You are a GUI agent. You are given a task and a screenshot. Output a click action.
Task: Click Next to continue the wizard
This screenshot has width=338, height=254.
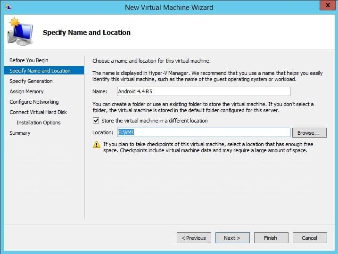[x=232, y=238]
